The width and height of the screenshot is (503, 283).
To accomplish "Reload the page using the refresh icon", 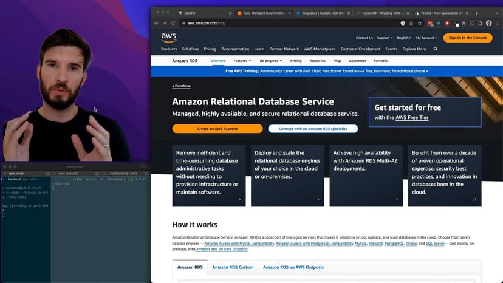I will point(174,23).
